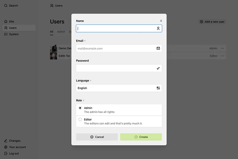Select the Admin role radio button
Viewport: 238px width, 159px height.
pyautogui.click(x=80, y=108)
